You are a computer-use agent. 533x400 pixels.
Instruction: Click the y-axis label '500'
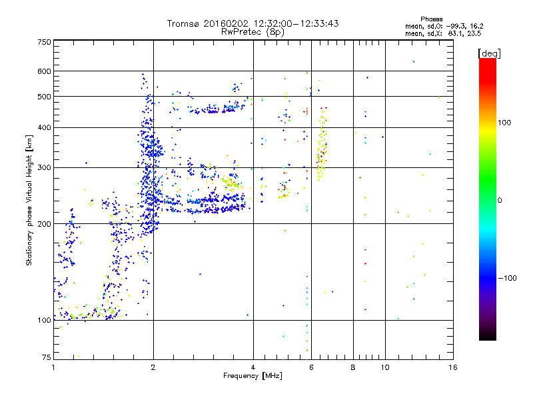[44, 97]
